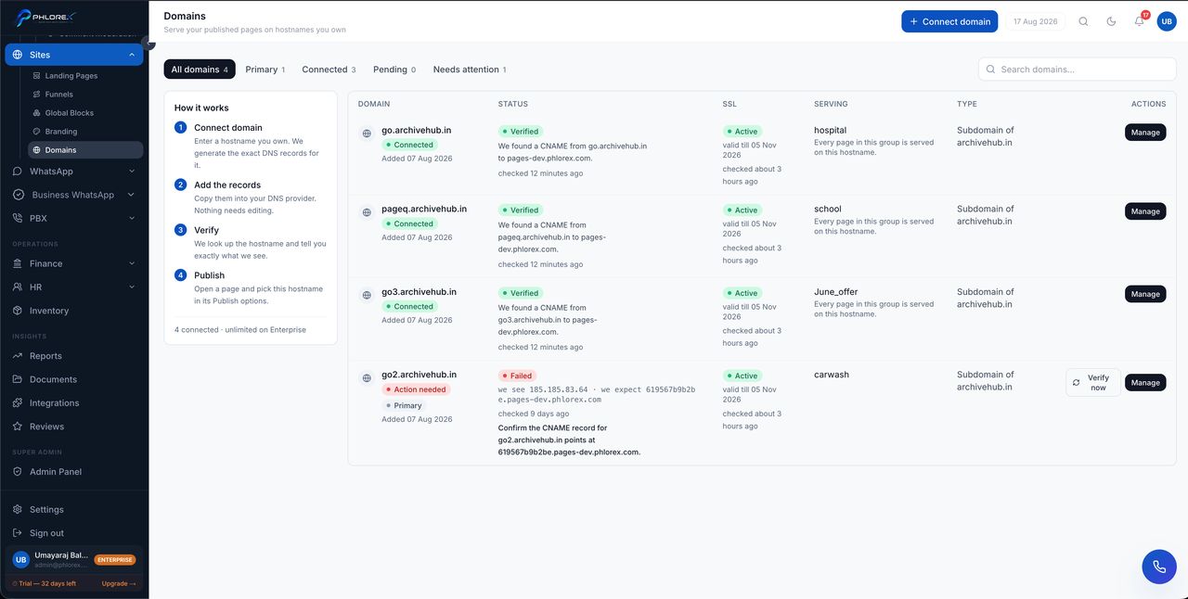
Task: Click the Finance icon in sidebar
Action: tap(18, 263)
